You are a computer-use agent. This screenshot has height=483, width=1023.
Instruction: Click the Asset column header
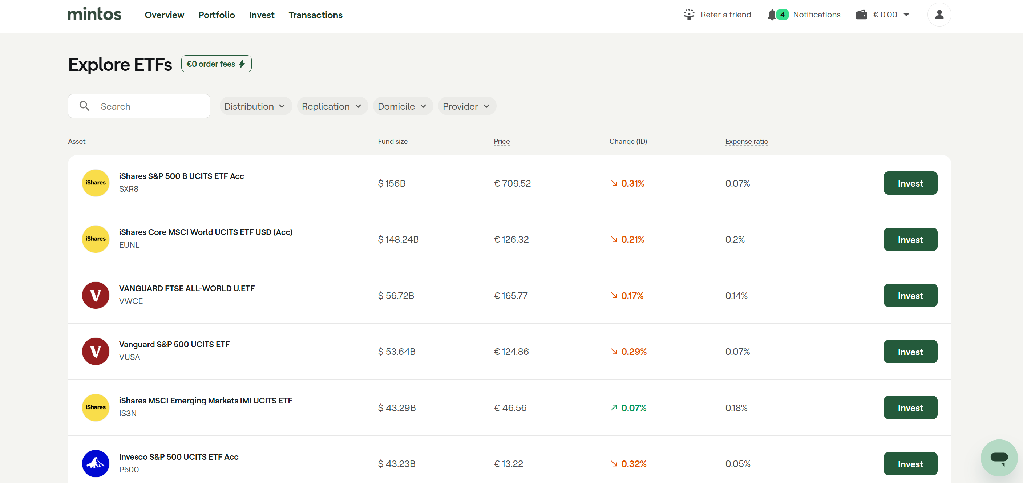[77, 141]
